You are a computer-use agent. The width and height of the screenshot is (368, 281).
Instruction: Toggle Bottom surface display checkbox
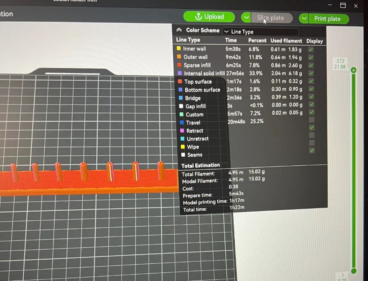[311, 89]
